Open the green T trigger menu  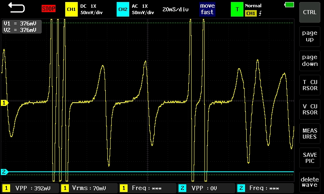pos(237,9)
